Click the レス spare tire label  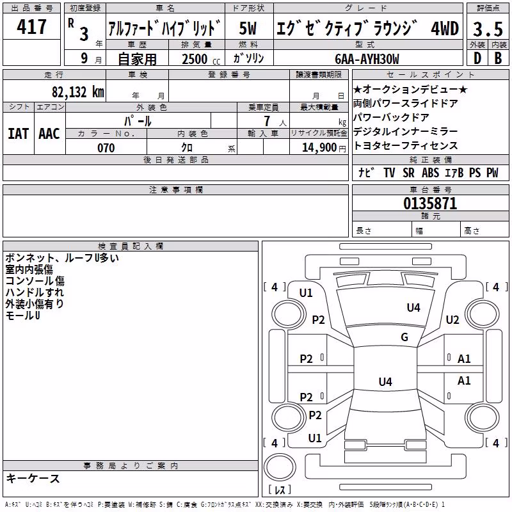(x=280, y=489)
